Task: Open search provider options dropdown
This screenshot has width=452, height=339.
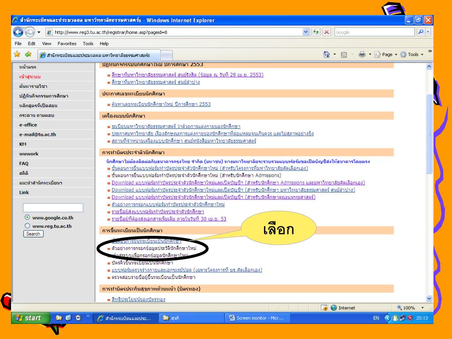Action: click(x=428, y=32)
